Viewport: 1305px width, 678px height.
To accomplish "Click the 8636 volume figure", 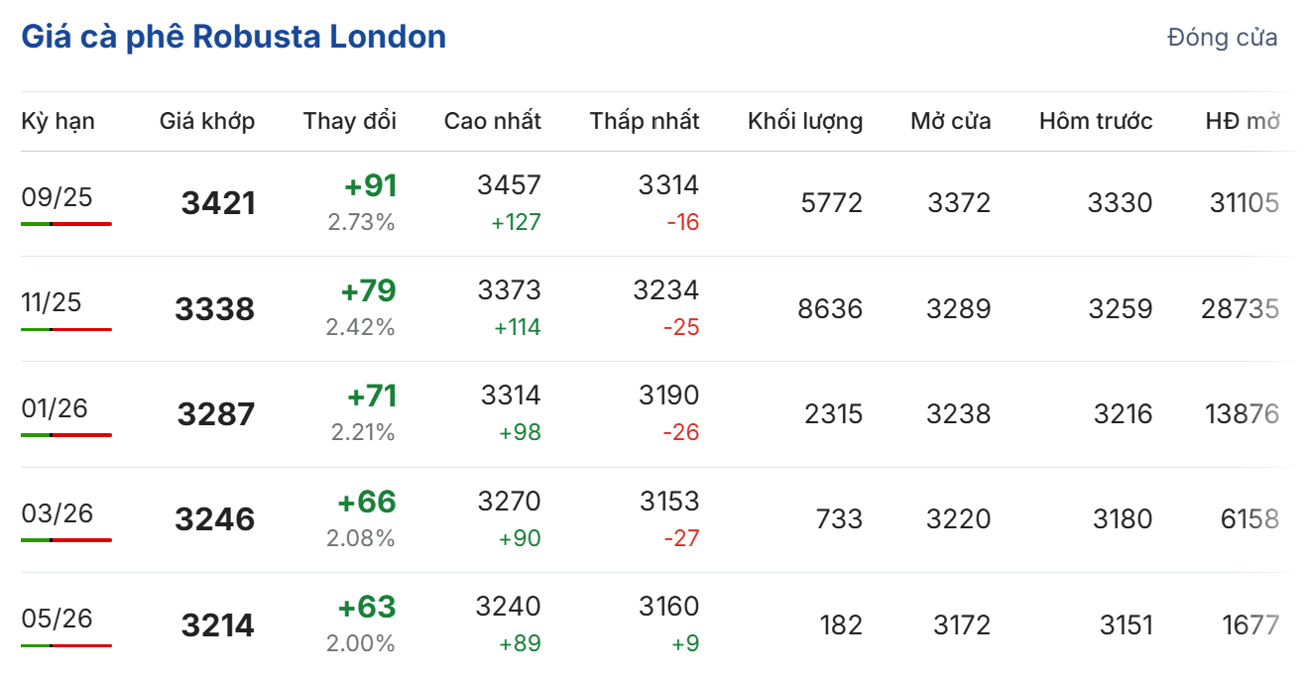I will [x=830, y=308].
